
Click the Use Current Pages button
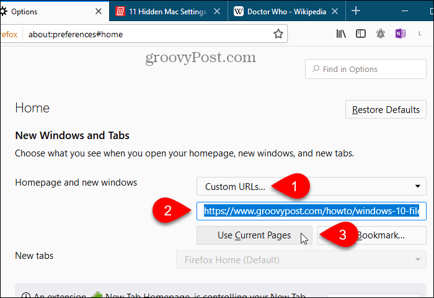(x=254, y=235)
